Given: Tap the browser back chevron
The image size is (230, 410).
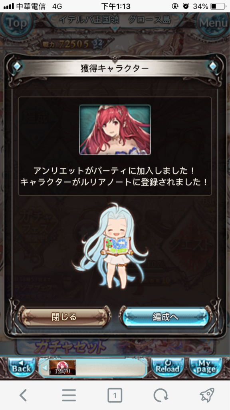Looking at the screenshot, I should (24, 395).
